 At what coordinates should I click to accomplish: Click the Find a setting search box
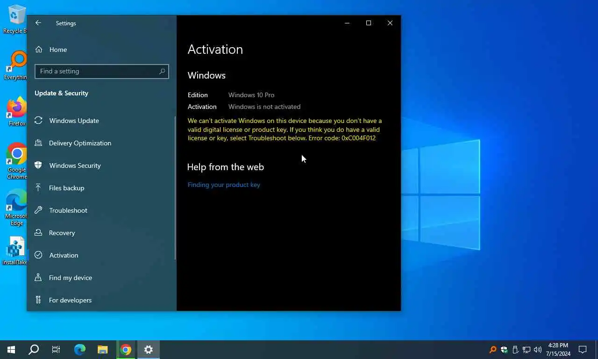102,72
